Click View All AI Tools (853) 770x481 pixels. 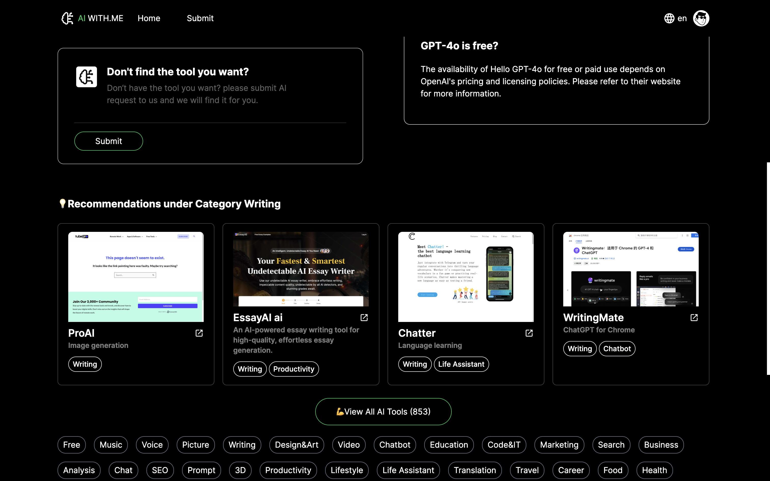383,412
